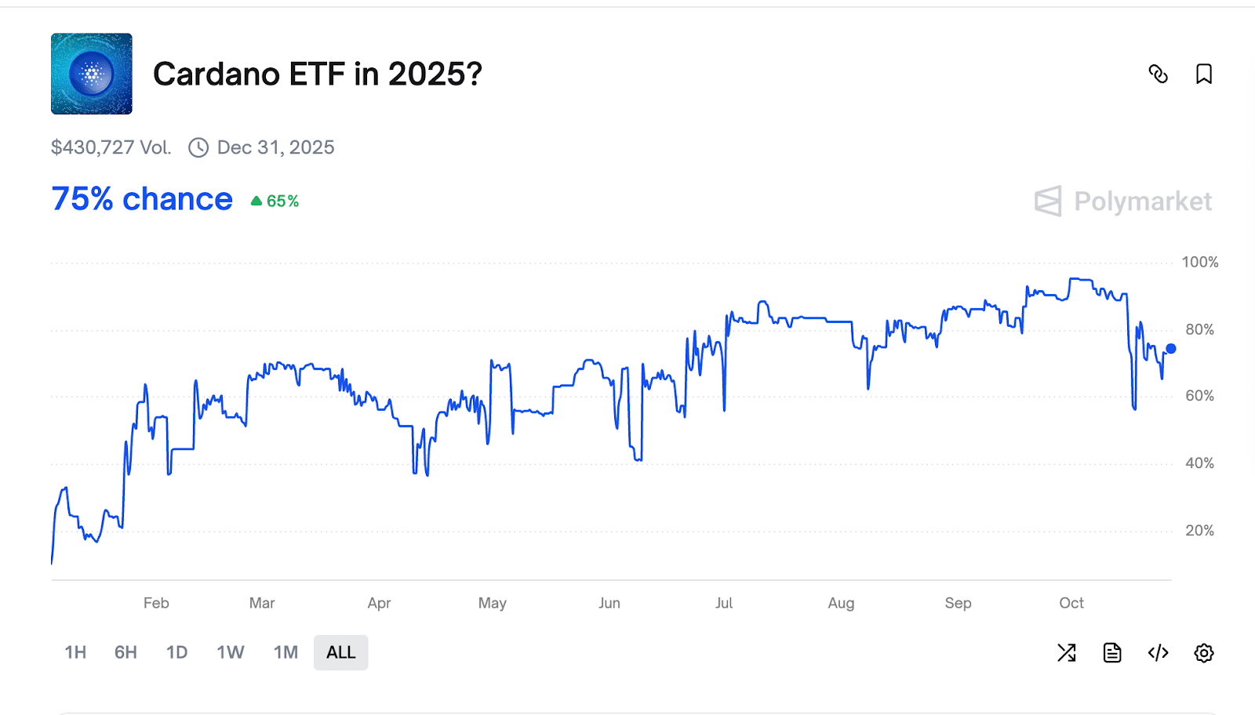
Task: Select the 1W timeframe tab
Action: click(x=230, y=651)
